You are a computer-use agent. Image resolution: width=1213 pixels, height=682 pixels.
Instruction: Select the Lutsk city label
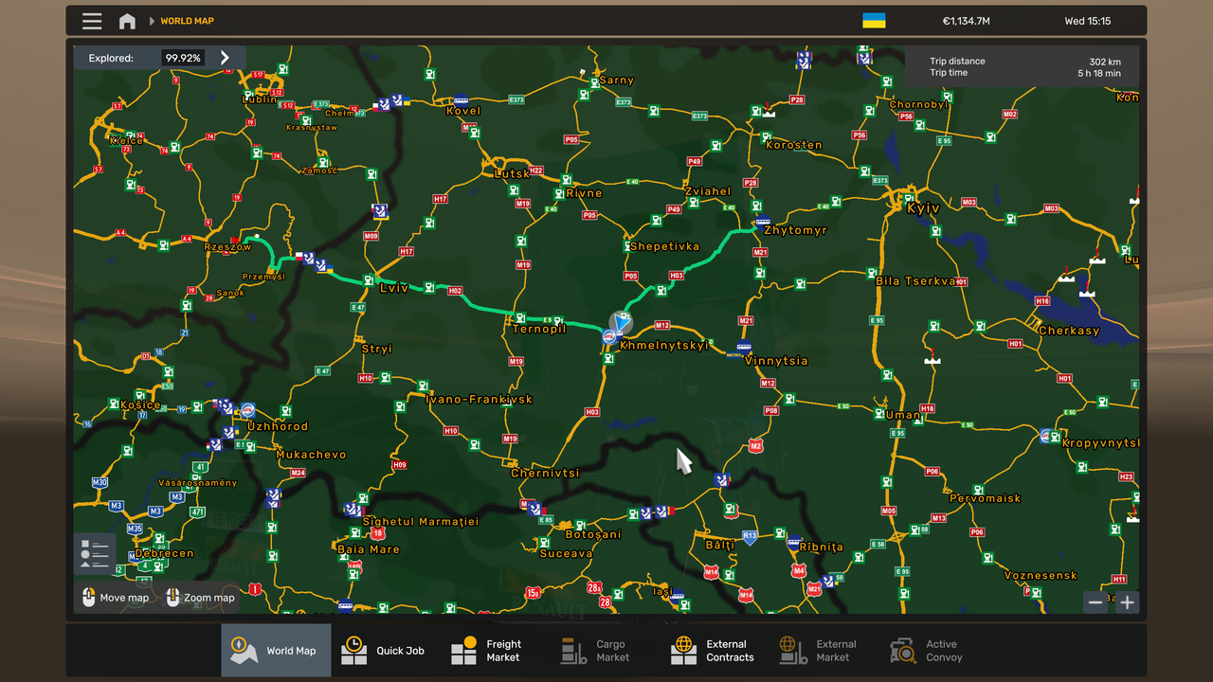512,174
